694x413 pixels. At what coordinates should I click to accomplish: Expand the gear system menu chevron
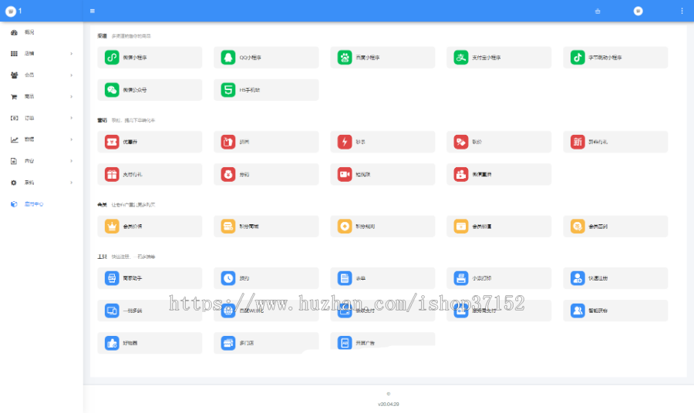pyautogui.click(x=71, y=183)
